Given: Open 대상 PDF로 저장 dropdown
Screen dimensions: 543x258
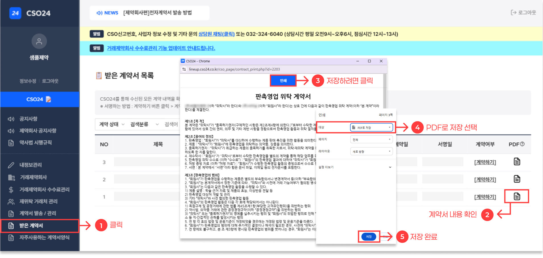Looking at the screenshot, I should click(x=371, y=128).
